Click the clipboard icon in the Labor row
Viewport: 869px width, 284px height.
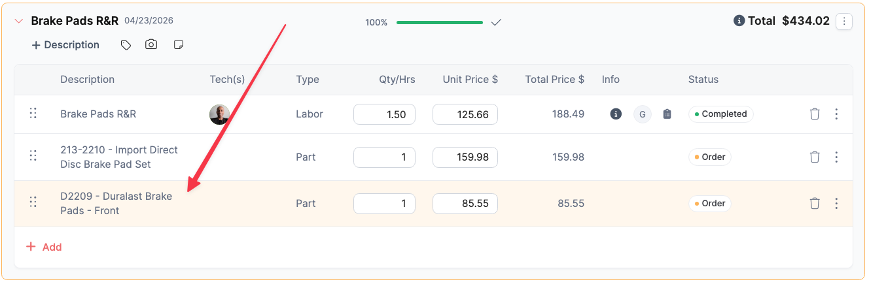click(667, 114)
